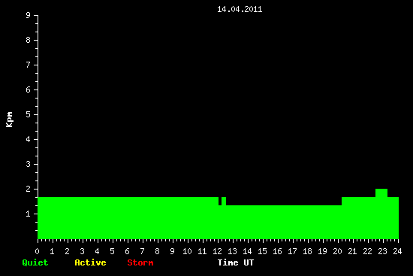Click the lower green plateau at hour 16
Image resolution: width=413 pixels, height=276 pixels.
click(x=277, y=222)
